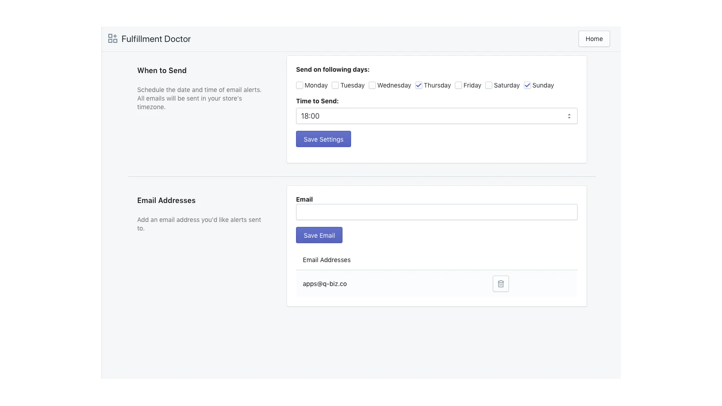
Task: Select the apps@q-biz.co email text
Action: click(x=325, y=284)
